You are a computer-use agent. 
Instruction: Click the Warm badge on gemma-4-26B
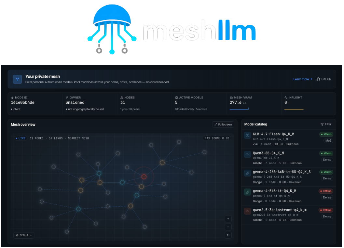(x=326, y=172)
